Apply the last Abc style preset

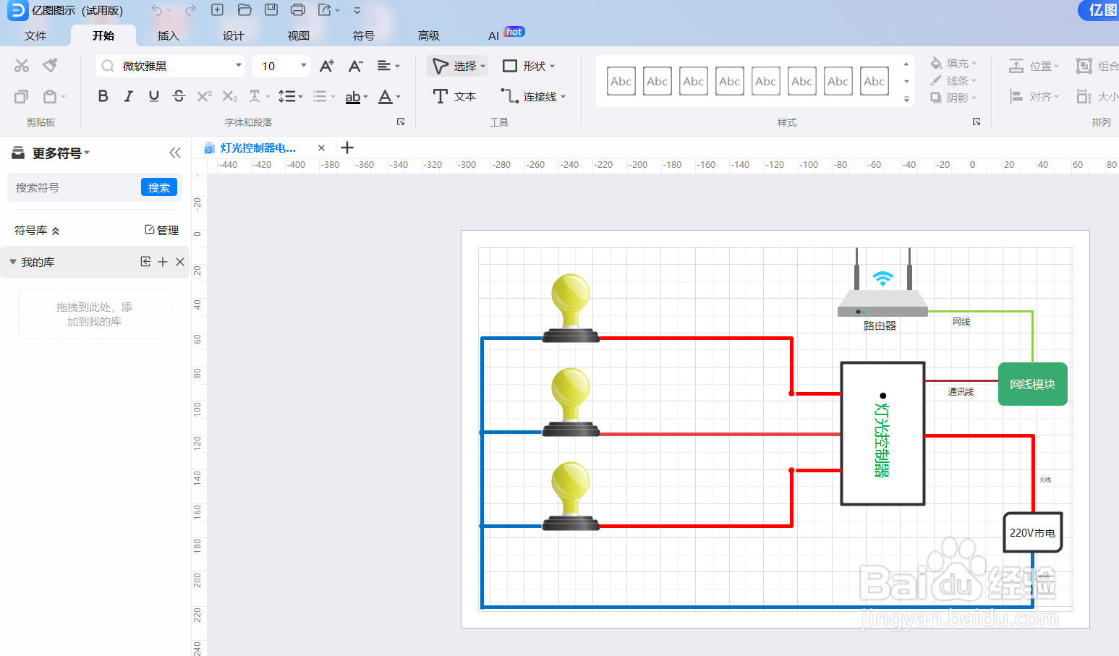pos(875,81)
